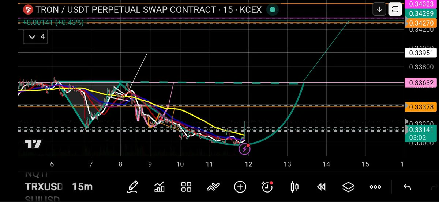Image resolution: width=439 pixels, height=202 pixels.
Task: Toggle the fullscreen frame button
Action: click(x=395, y=9)
